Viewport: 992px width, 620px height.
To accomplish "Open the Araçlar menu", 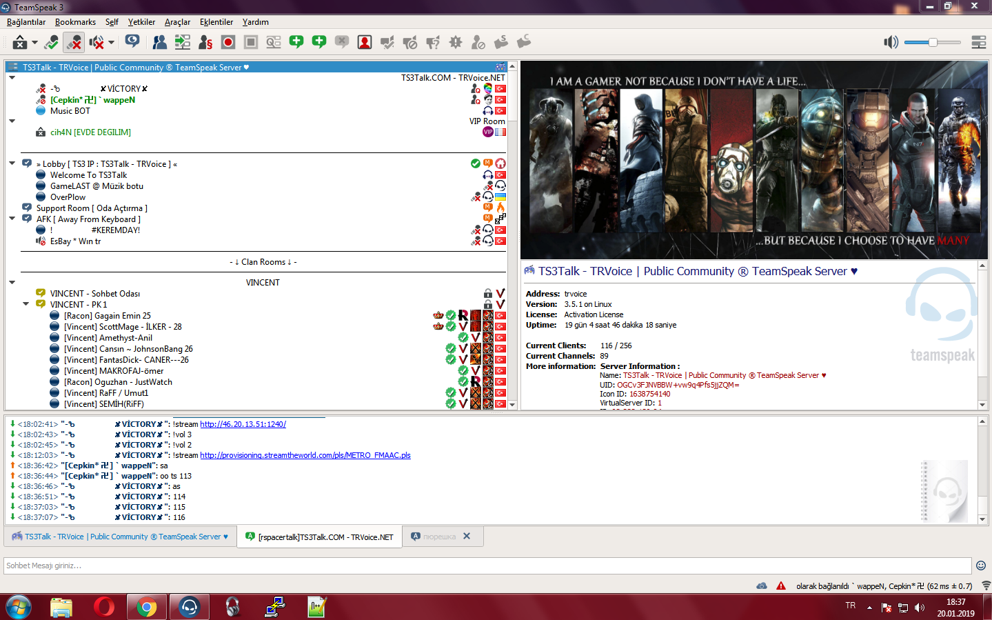I will [x=177, y=22].
